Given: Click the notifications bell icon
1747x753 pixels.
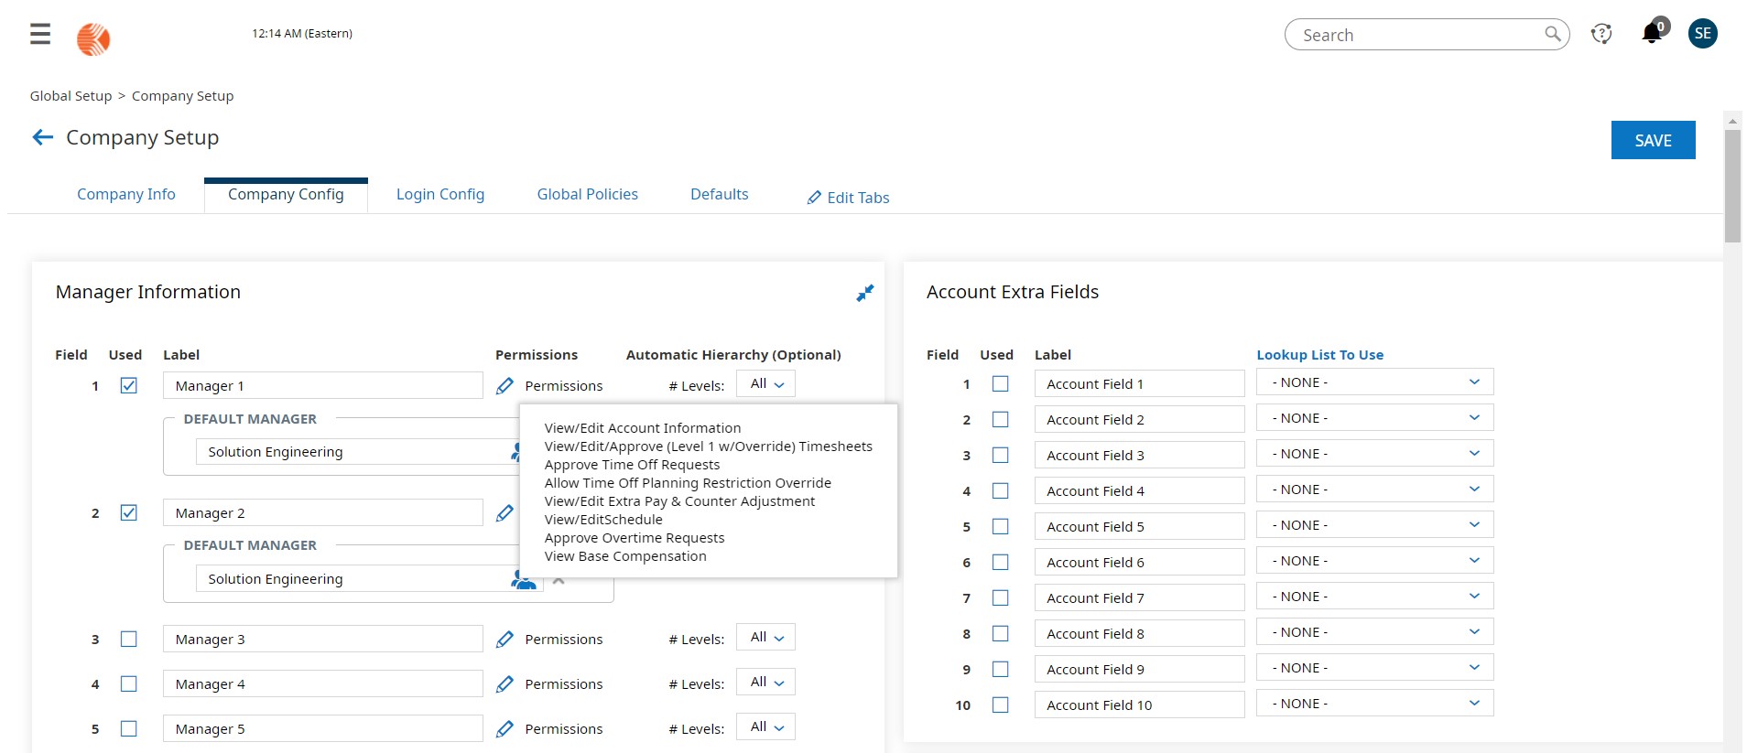Looking at the screenshot, I should [1651, 34].
